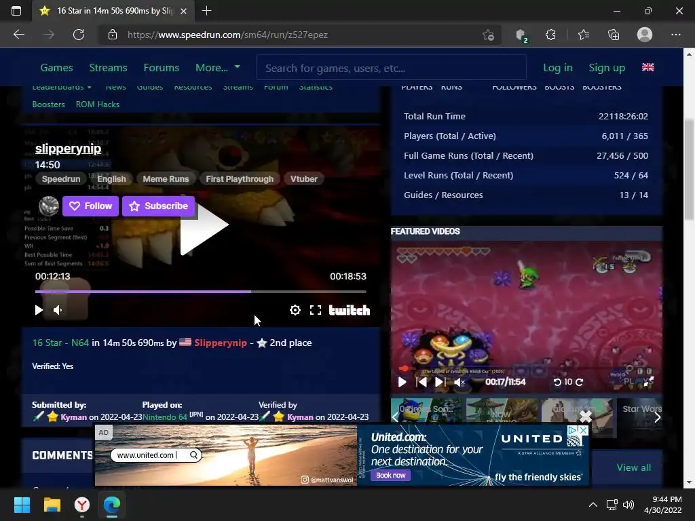Open slipperynip channel avatar
The image size is (695, 521).
pos(49,206)
